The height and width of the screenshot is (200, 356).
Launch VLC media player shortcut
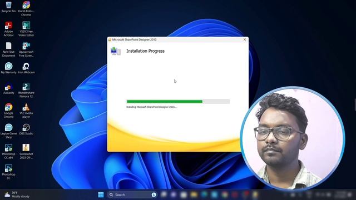coord(26,111)
